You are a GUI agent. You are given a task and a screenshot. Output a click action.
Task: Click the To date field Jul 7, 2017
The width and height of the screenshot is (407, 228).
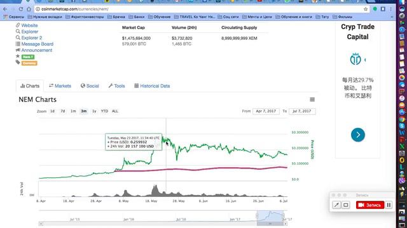coord(302,111)
